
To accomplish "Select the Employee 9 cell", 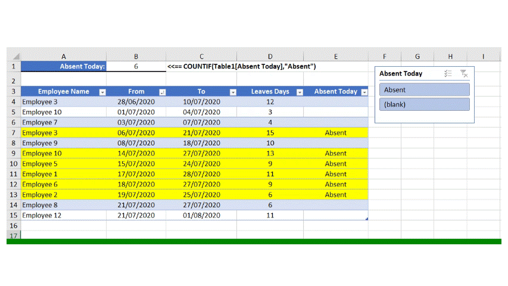I will (64, 143).
